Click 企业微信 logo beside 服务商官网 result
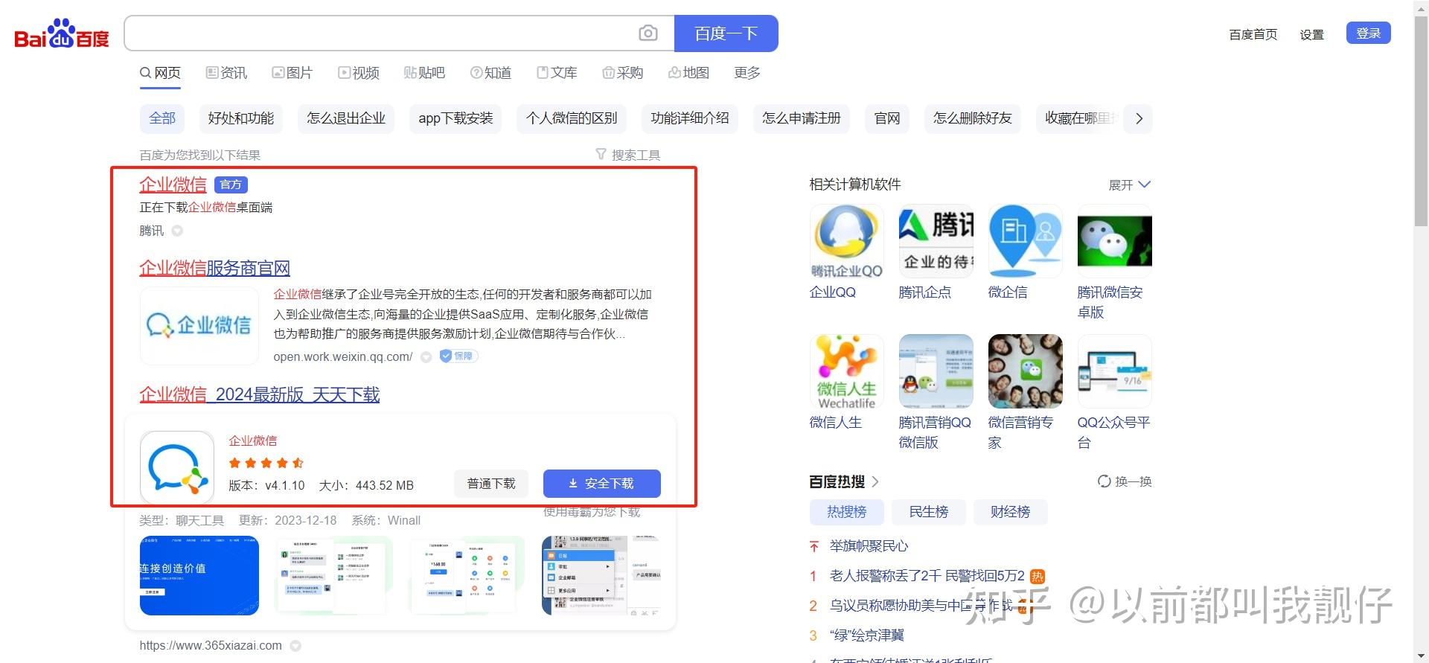1429x663 pixels. tap(199, 326)
